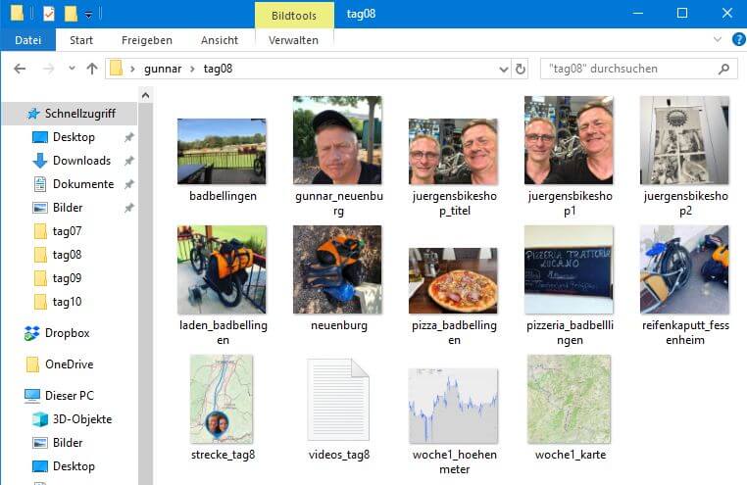Expand the address bar history dropdown
Screen dimensions: 747x485
[x=504, y=70]
